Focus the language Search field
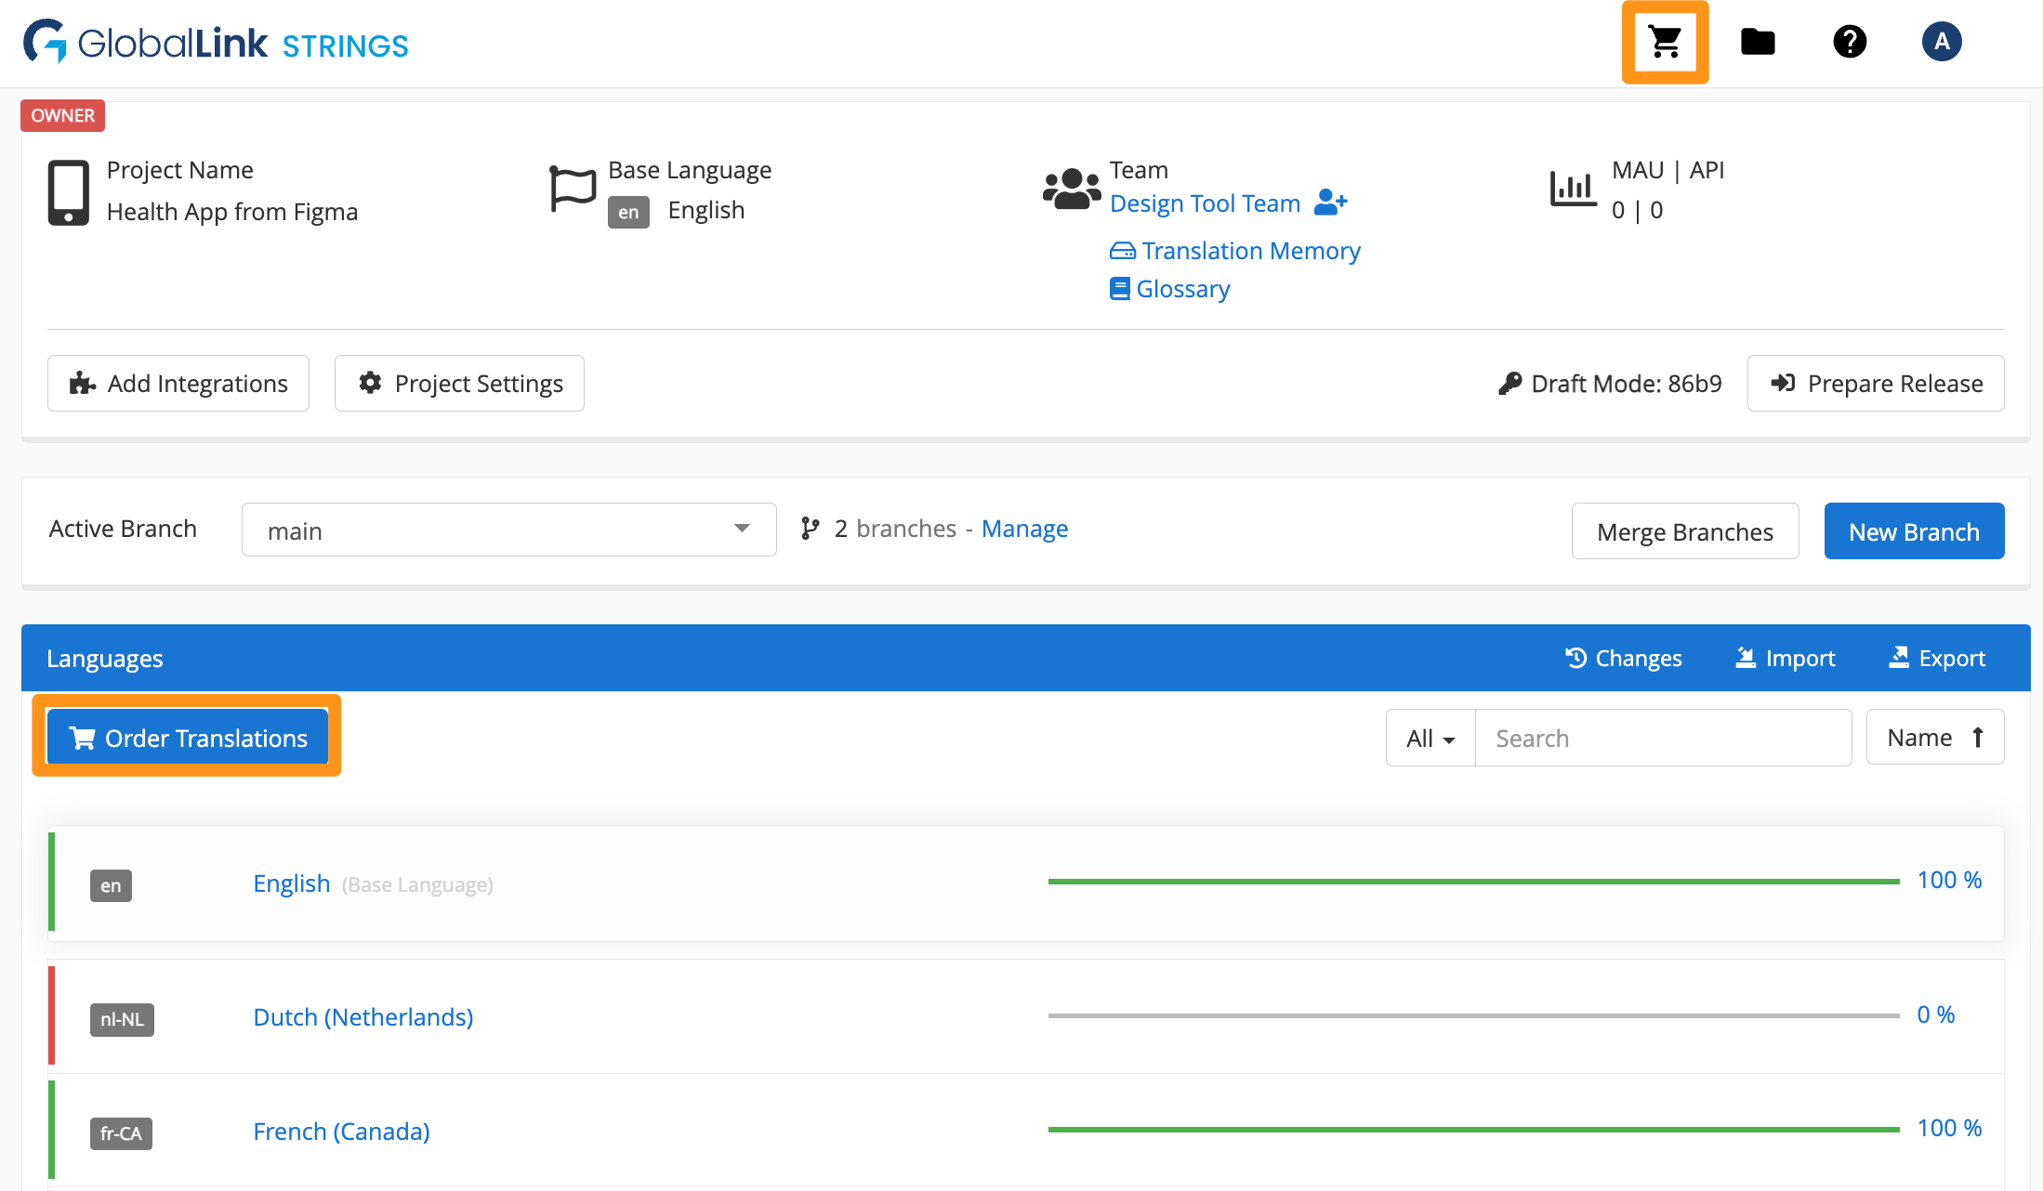Image resolution: width=2043 pixels, height=1191 pixels. (1664, 738)
